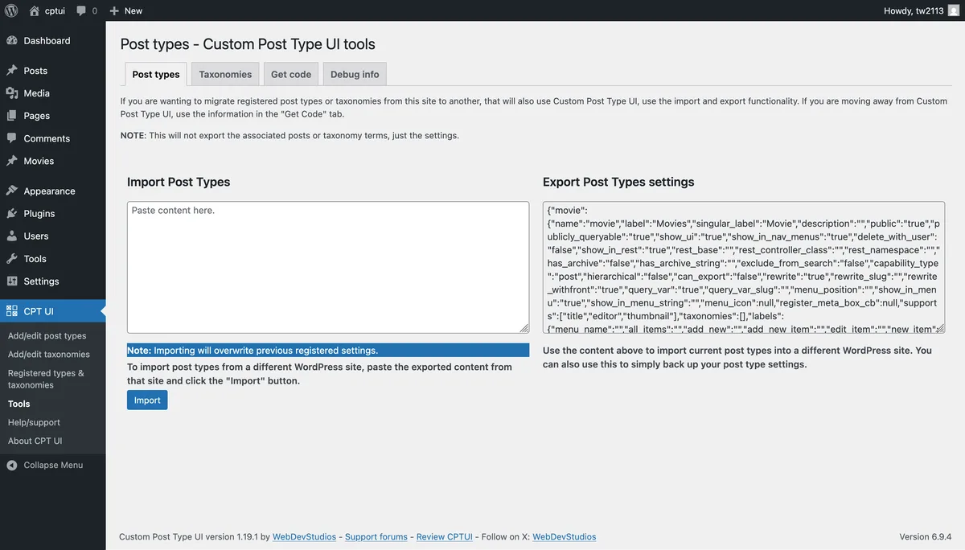This screenshot has width=965, height=550.
Task: Open the cptui site home icon
Action: click(x=34, y=10)
